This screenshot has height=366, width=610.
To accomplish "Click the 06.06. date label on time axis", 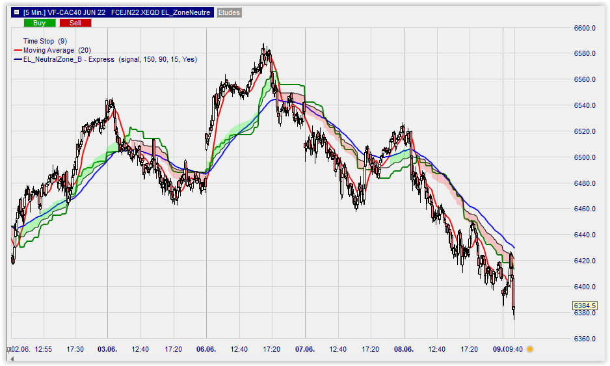I will coord(206,349).
